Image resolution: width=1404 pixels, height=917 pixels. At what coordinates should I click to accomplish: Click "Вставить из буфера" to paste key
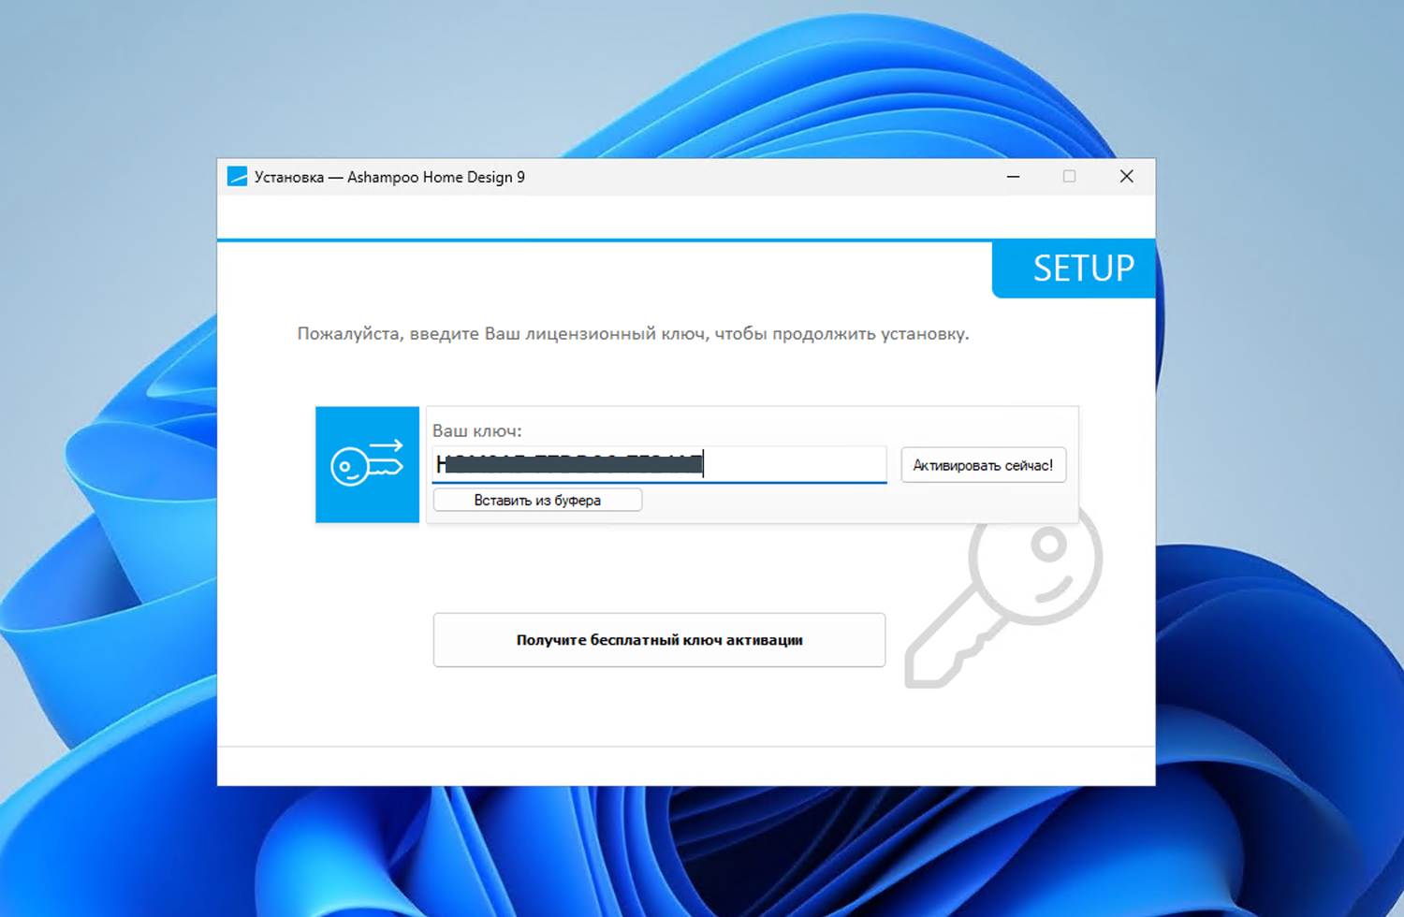click(x=537, y=501)
